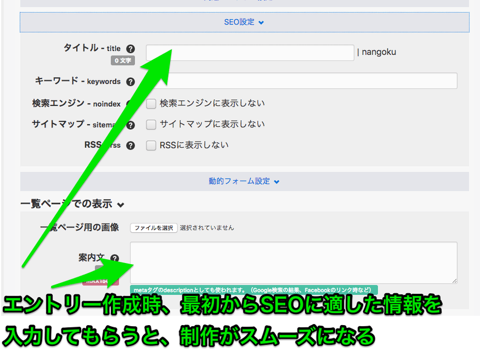The image size is (480, 352).
Task: Grab the 案内文 textarea resize handle
Action: (x=454, y=280)
